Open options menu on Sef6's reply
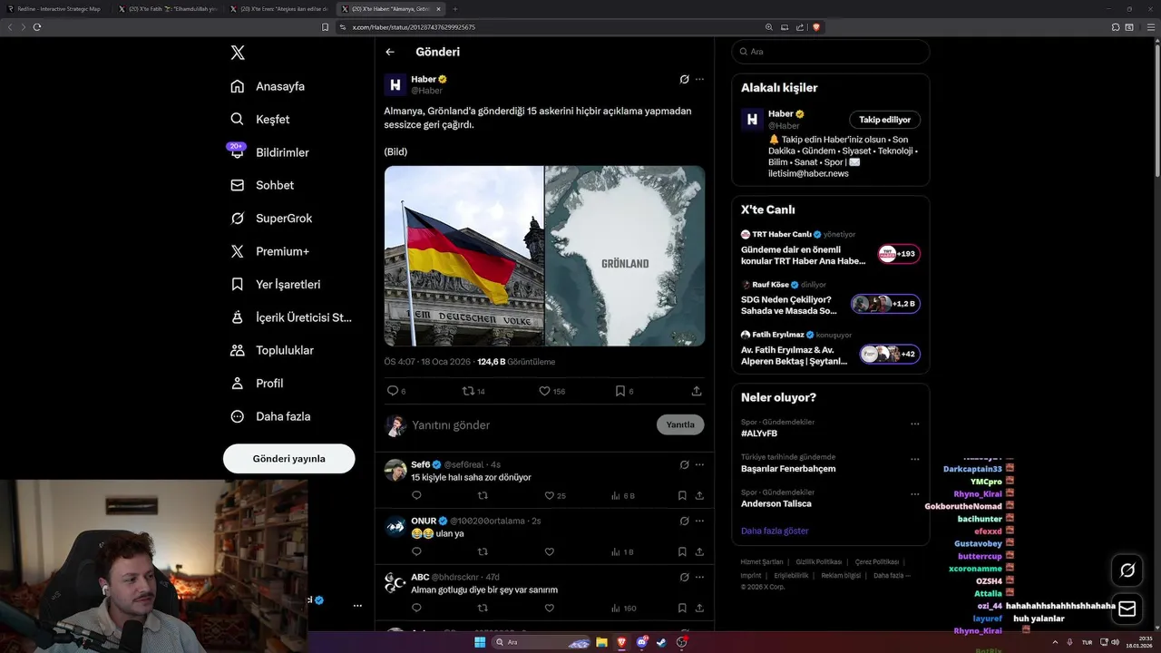This screenshot has height=653, width=1161. (699, 464)
